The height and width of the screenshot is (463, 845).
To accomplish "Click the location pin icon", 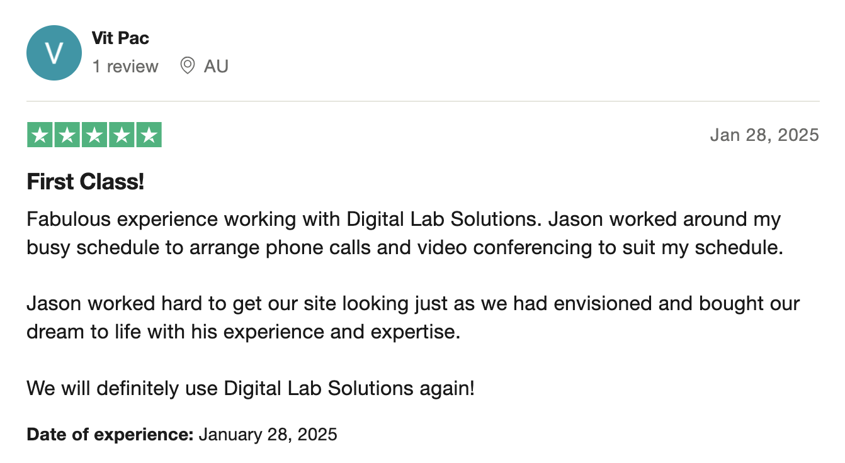I will click(187, 65).
